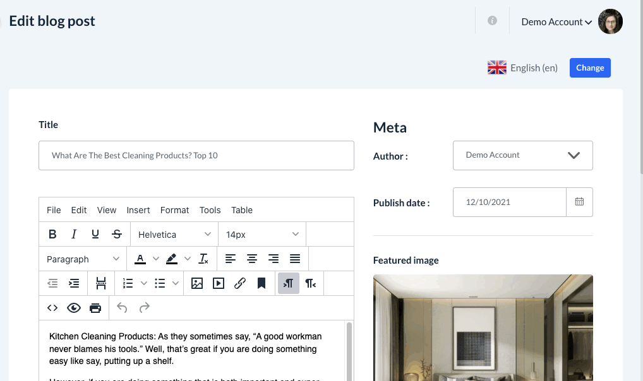643x381 pixels.
Task: Increase paragraph indent
Action: [74, 283]
